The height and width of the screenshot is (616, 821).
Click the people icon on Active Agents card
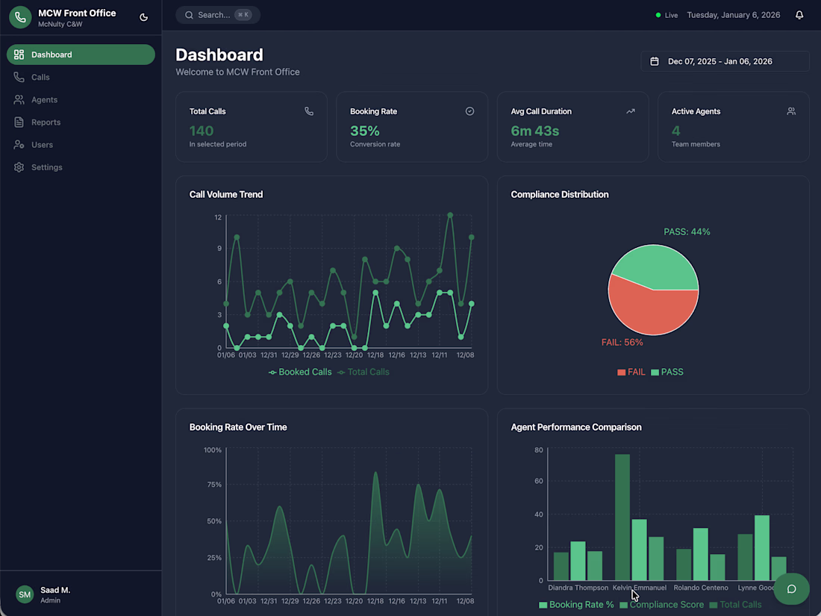coord(791,111)
